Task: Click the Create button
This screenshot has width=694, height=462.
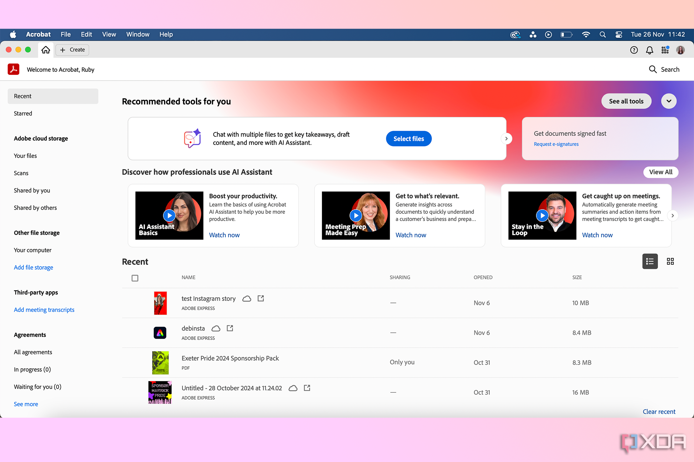Action: point(72,50)
